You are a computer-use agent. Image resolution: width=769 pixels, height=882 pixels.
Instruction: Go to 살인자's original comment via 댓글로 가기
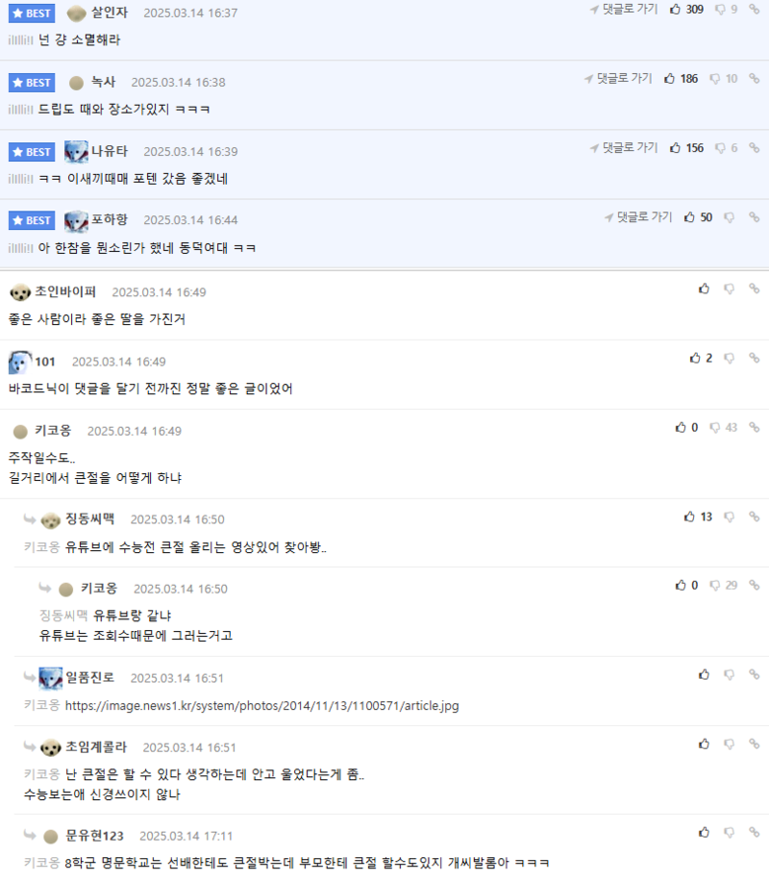(624, 9)
